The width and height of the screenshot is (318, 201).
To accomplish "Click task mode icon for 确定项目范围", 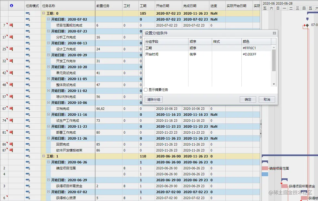I will [28, 168].
